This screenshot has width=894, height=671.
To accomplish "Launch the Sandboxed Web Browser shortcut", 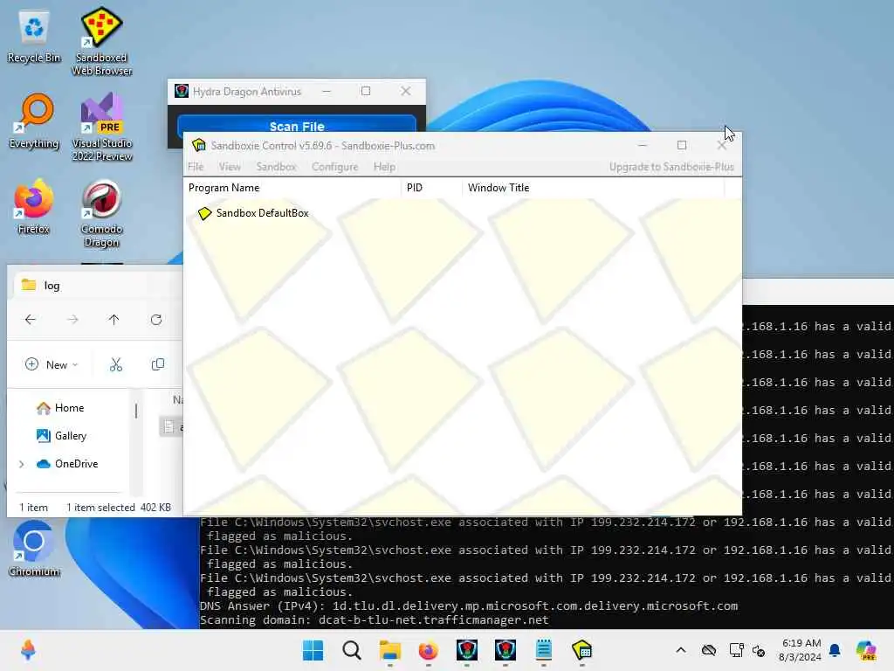I will [x=101, y=41].
